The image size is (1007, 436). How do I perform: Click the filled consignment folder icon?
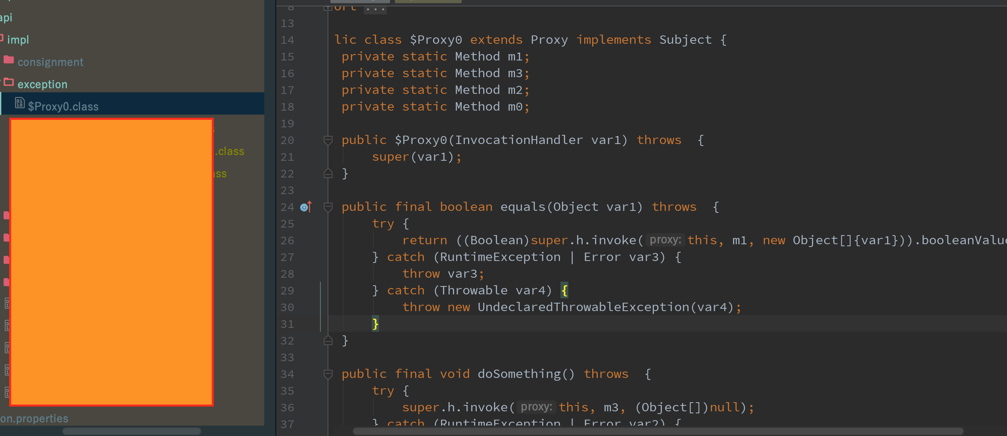coord(9,60)
